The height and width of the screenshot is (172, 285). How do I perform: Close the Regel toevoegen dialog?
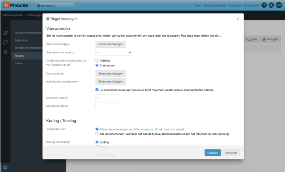coord(238,19)
